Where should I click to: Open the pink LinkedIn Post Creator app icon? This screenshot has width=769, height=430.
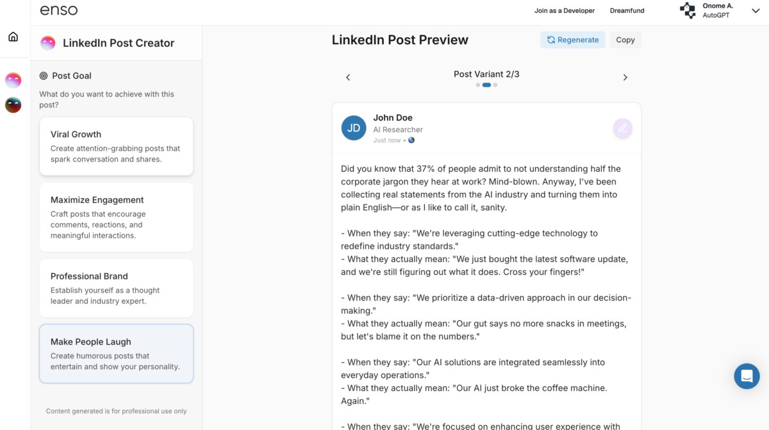[x=13, y=80]
